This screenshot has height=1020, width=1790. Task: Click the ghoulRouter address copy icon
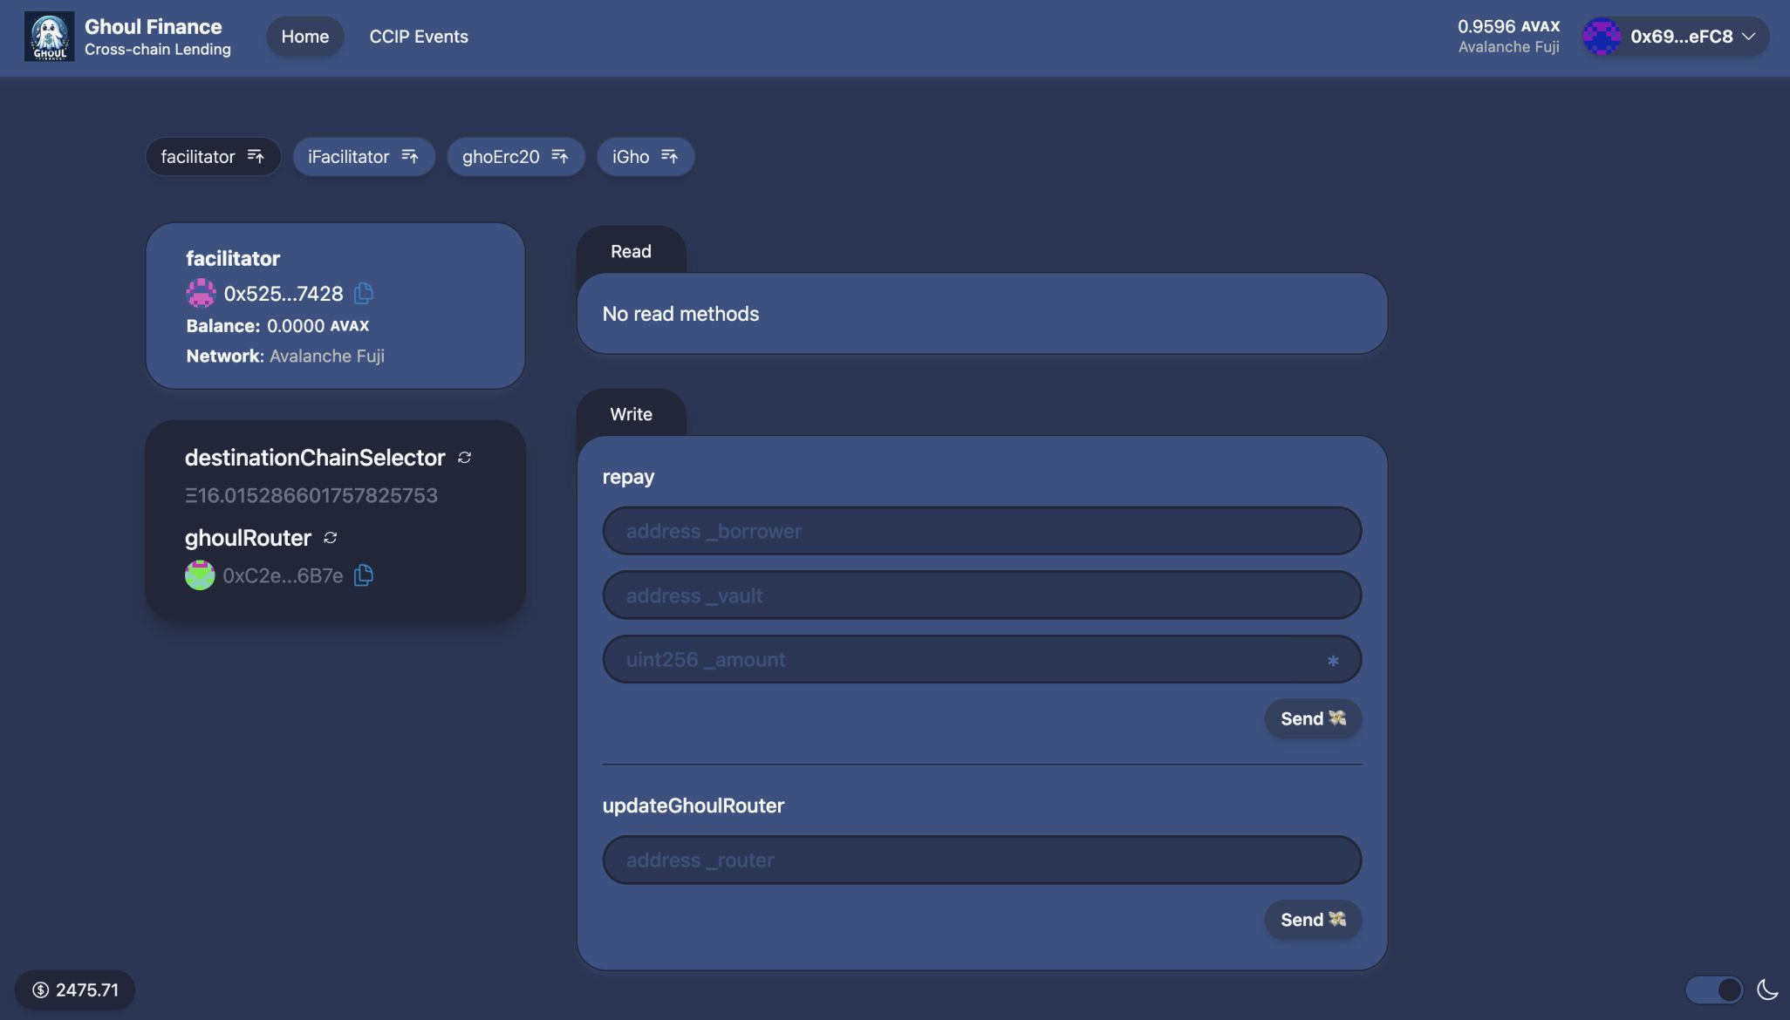(361, 575)
